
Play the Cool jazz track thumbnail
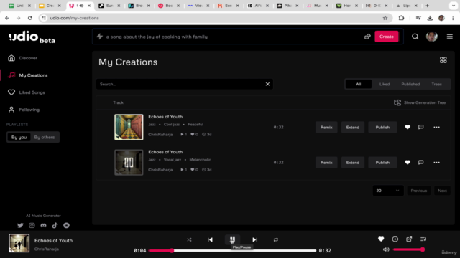(129, 127)
